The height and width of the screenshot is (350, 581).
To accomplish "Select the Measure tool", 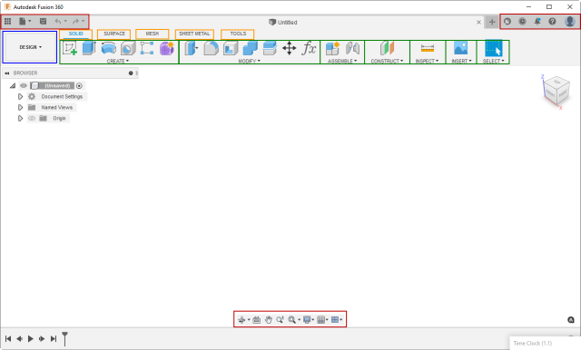I will pyautogui.click(x=428, y=48).
